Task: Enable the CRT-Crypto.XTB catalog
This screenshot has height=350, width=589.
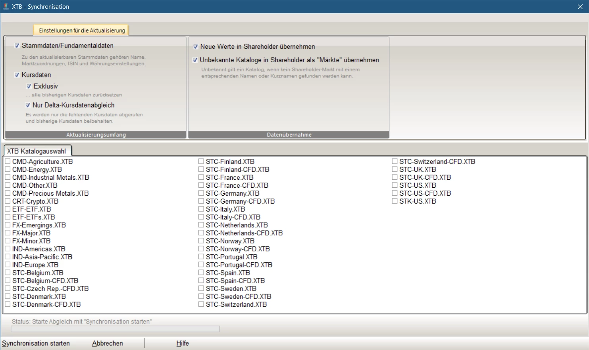Action: point(8,201)
